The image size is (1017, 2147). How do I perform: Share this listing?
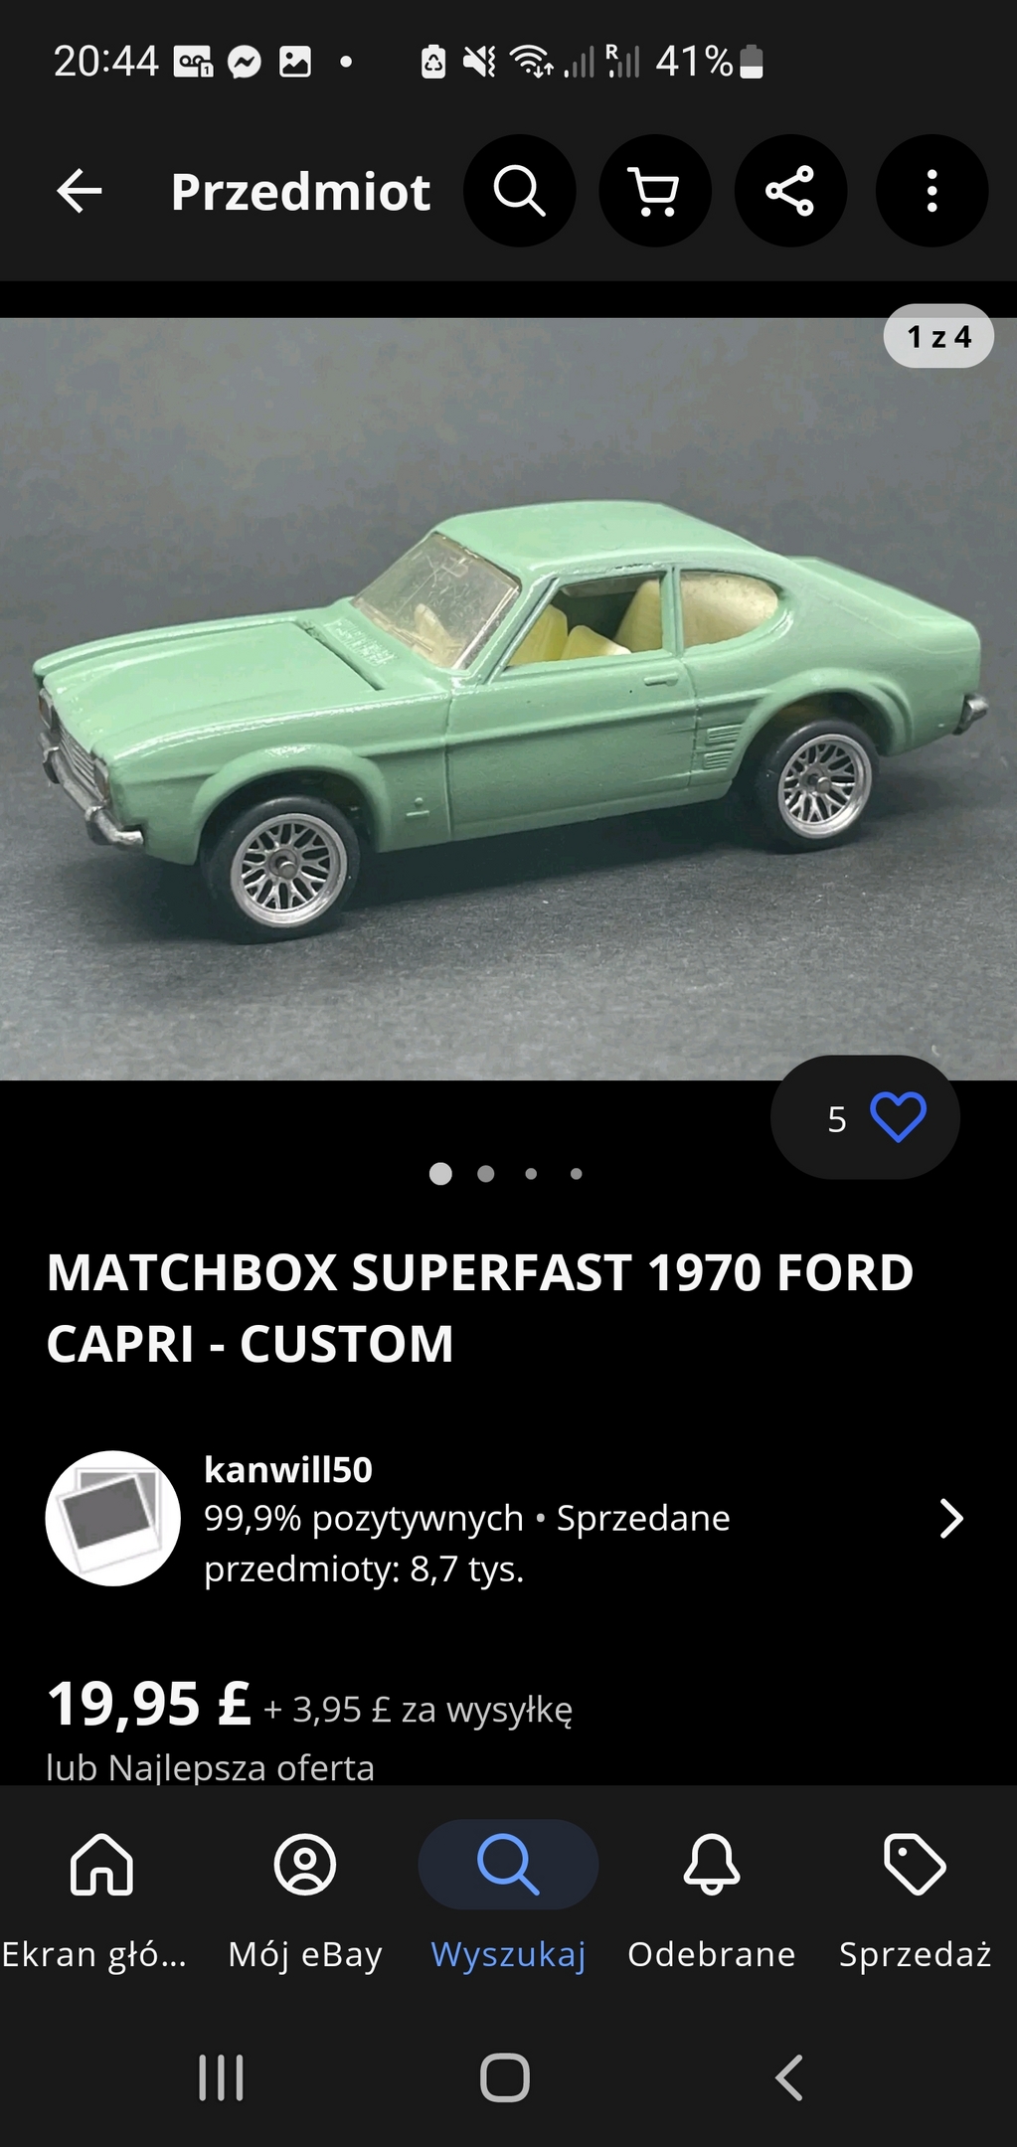(790, 191)
